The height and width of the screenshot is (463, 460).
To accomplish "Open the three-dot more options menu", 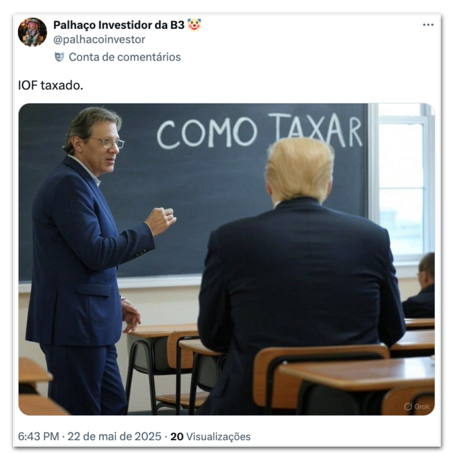I will point(428,25).
